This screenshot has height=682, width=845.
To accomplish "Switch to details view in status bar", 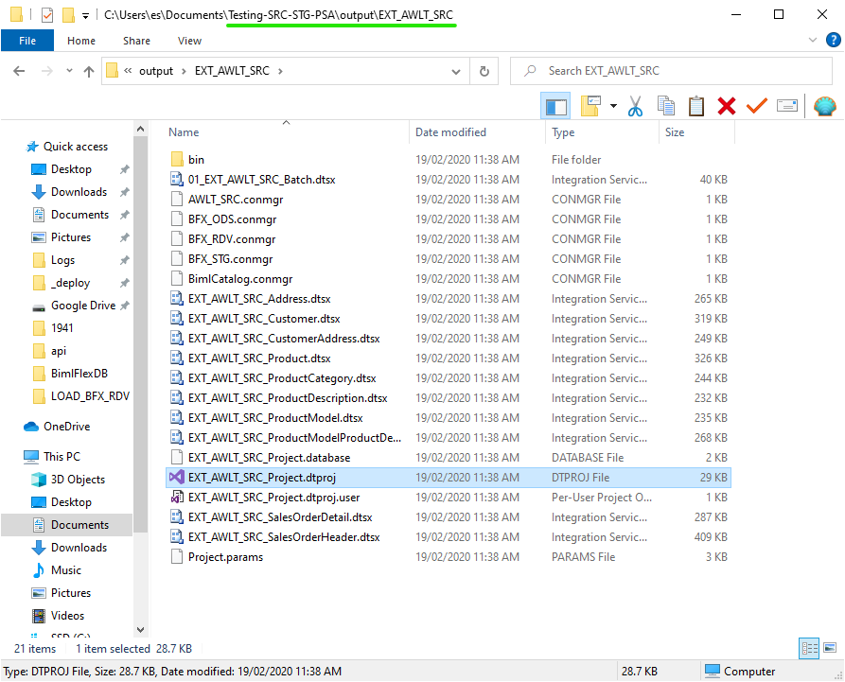I will 809,649.
